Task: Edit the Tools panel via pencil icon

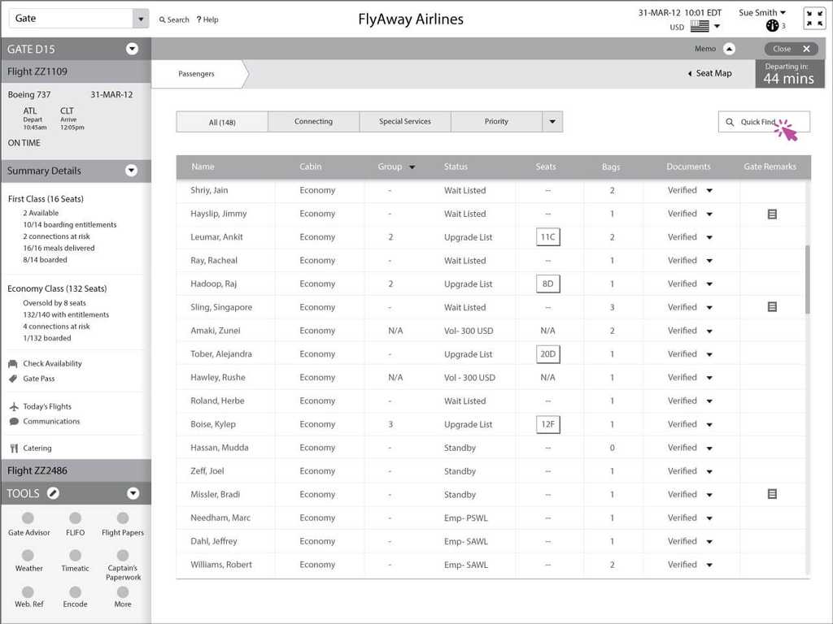Action: 52,493
